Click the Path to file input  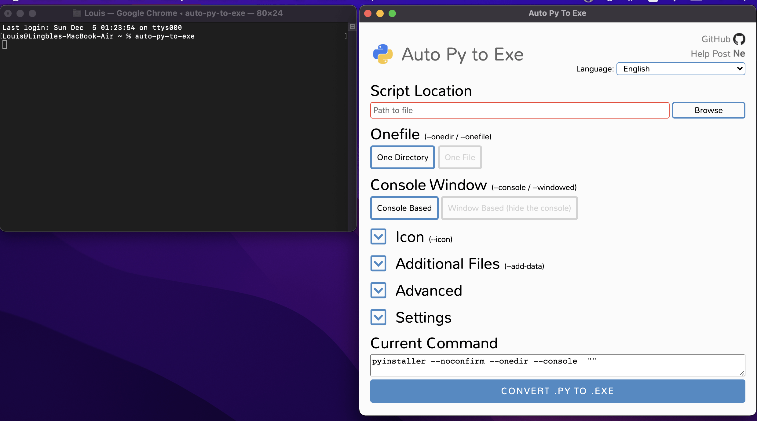tap(519, 110)
